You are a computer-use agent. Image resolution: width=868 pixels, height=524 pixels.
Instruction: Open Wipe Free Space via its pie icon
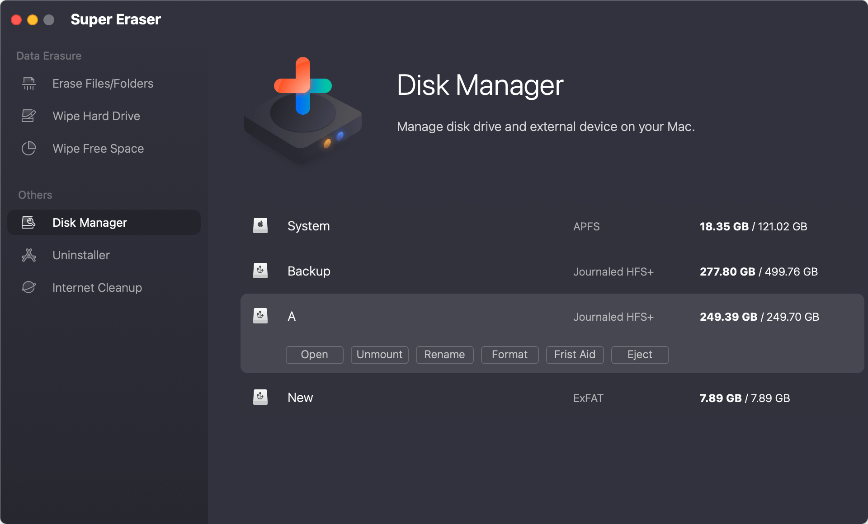[x=28, y=148]
